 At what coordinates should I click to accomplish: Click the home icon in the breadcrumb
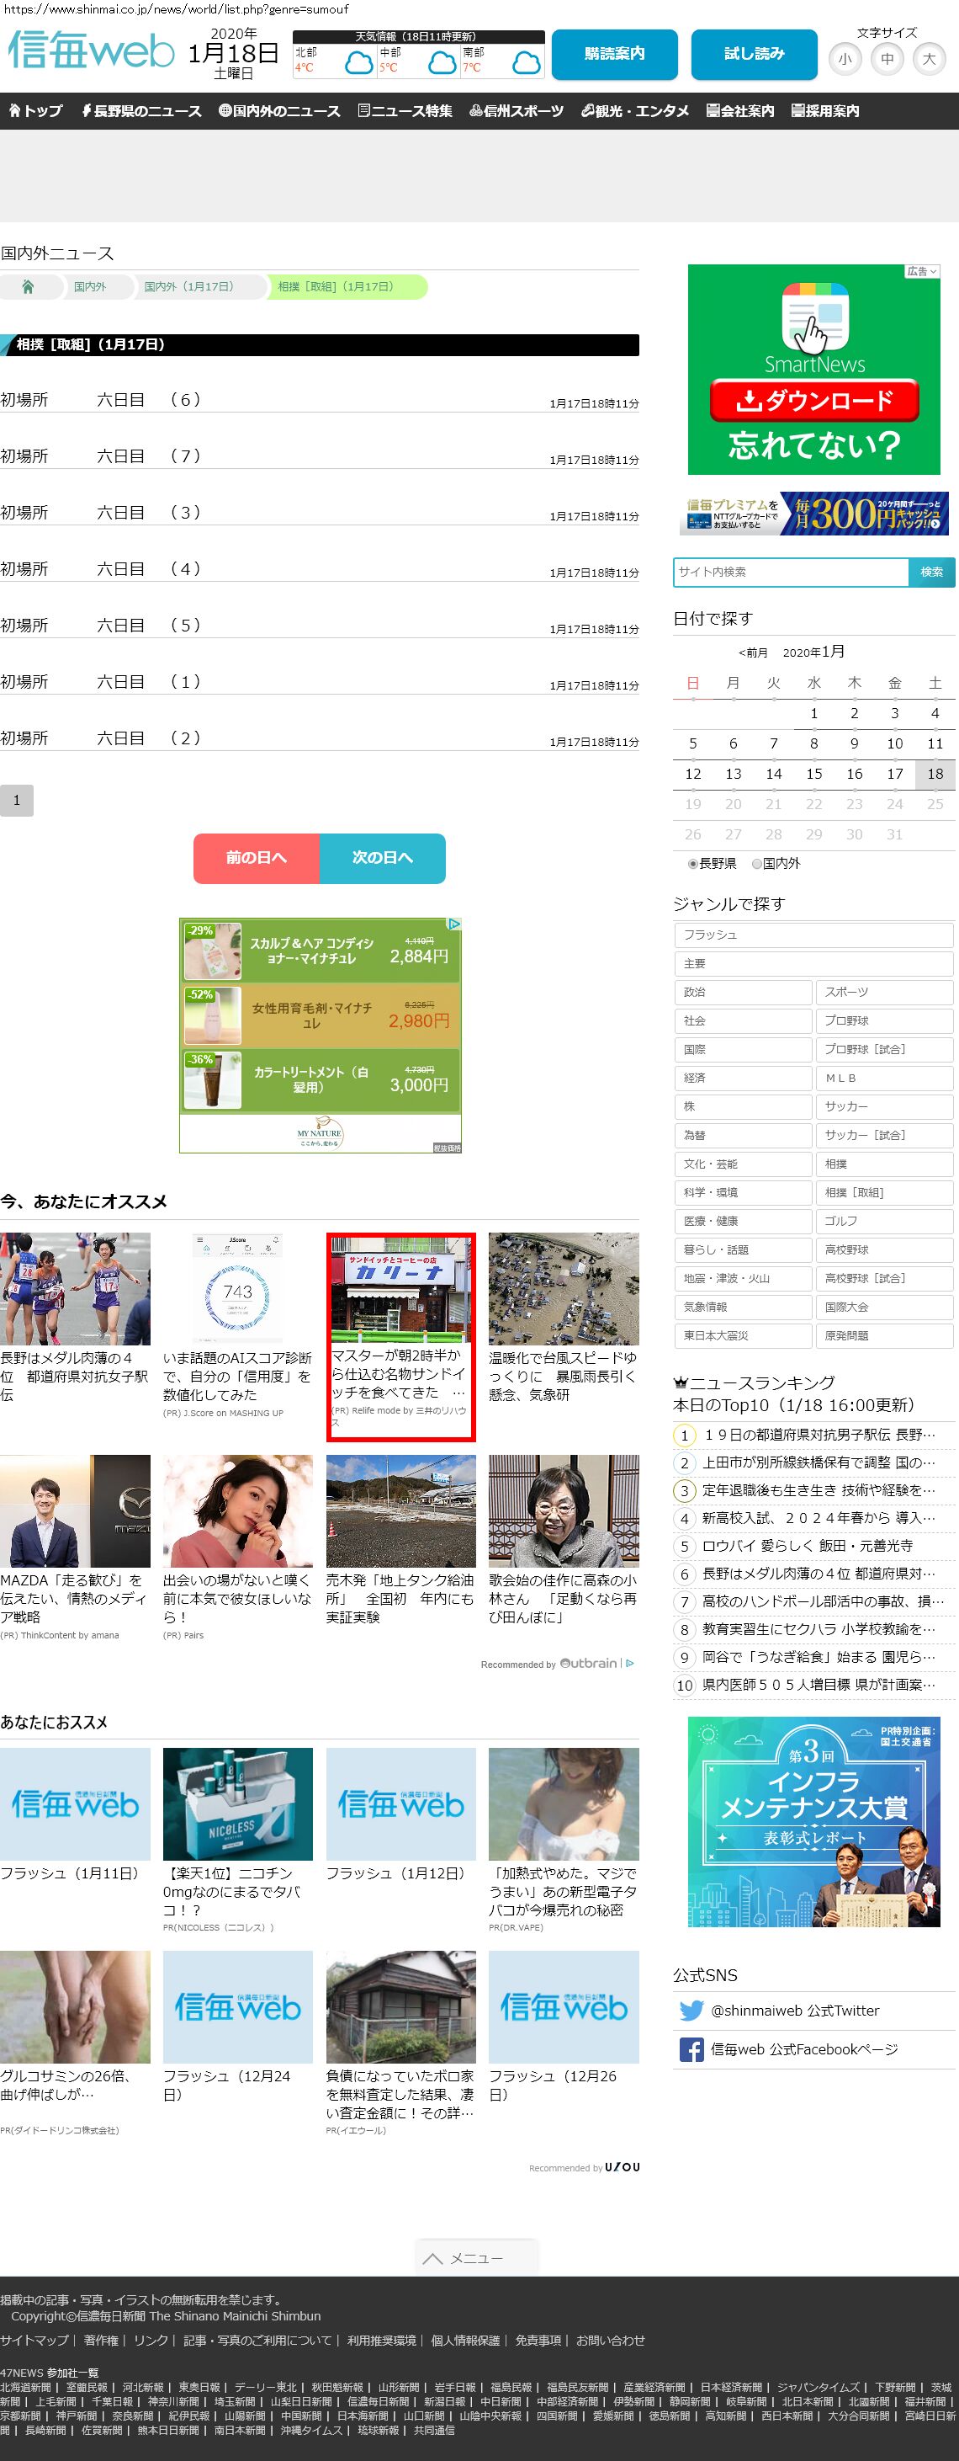pos(28,286)
